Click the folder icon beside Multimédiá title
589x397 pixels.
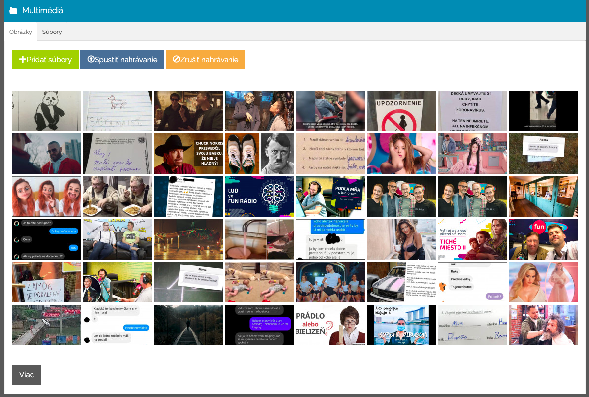tap(13, 11)
